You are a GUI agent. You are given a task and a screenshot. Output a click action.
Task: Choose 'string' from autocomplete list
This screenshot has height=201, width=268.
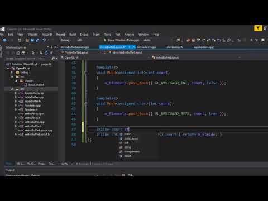pyautogui.click(x=128, y=147)
